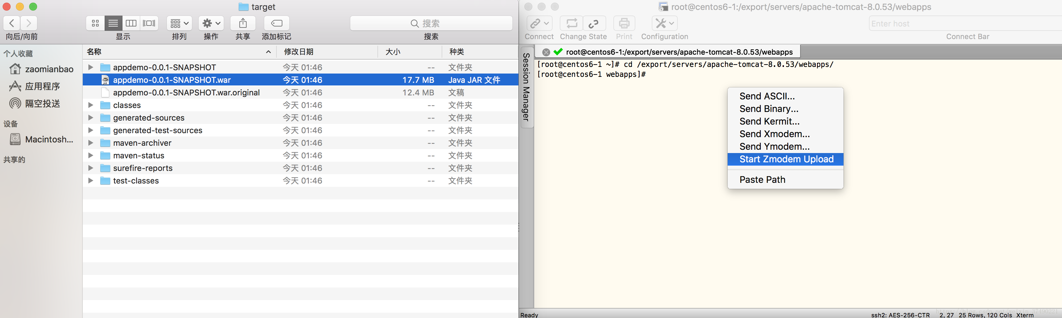Switch Finder to cover flow view

[149, 23]
